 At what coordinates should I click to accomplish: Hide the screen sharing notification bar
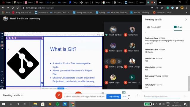point(124,97)
